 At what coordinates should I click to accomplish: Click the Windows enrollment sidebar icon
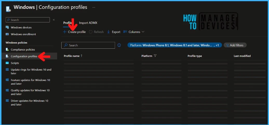pyautogui.click(x=7, y=34)
